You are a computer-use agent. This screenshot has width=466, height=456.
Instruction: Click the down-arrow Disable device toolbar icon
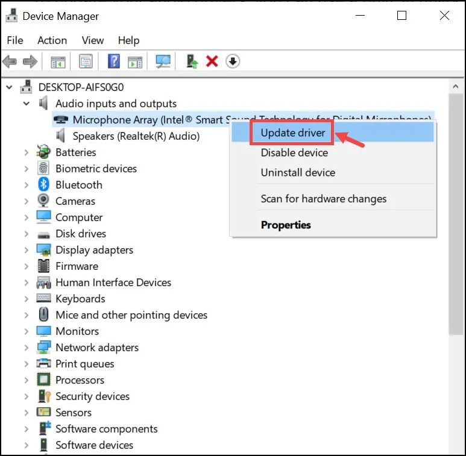point(233,61)
